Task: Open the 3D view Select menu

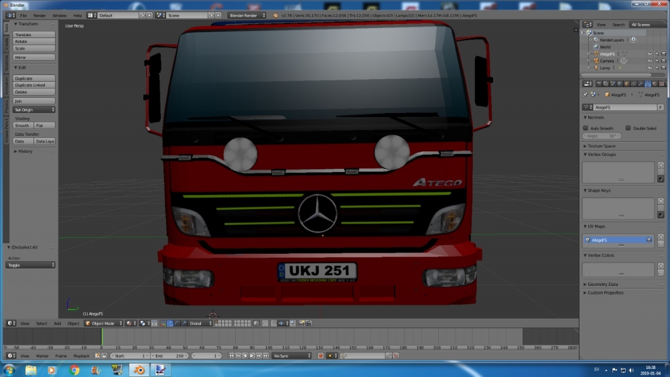Action: 42,323
